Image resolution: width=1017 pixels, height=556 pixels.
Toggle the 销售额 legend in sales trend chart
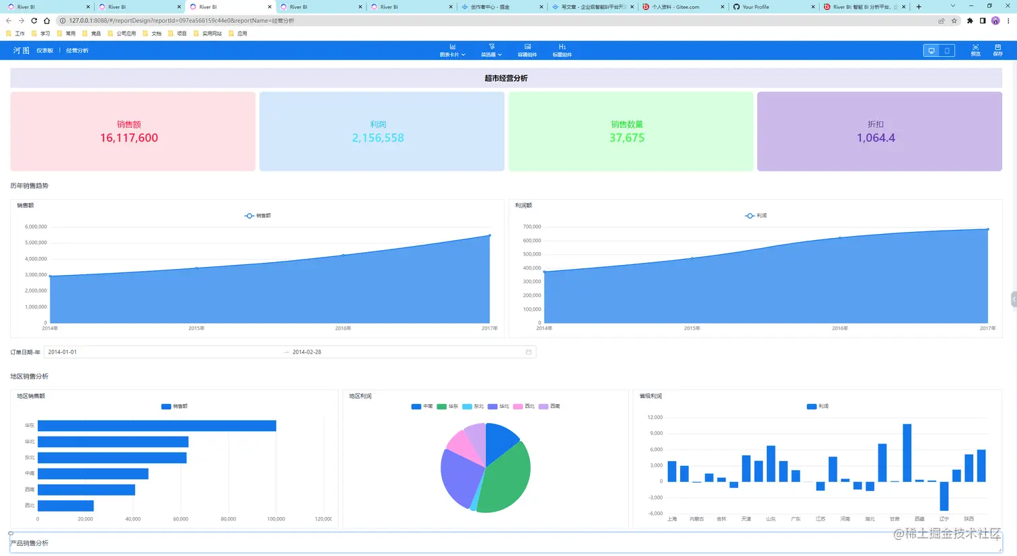(x=258, y=216)
